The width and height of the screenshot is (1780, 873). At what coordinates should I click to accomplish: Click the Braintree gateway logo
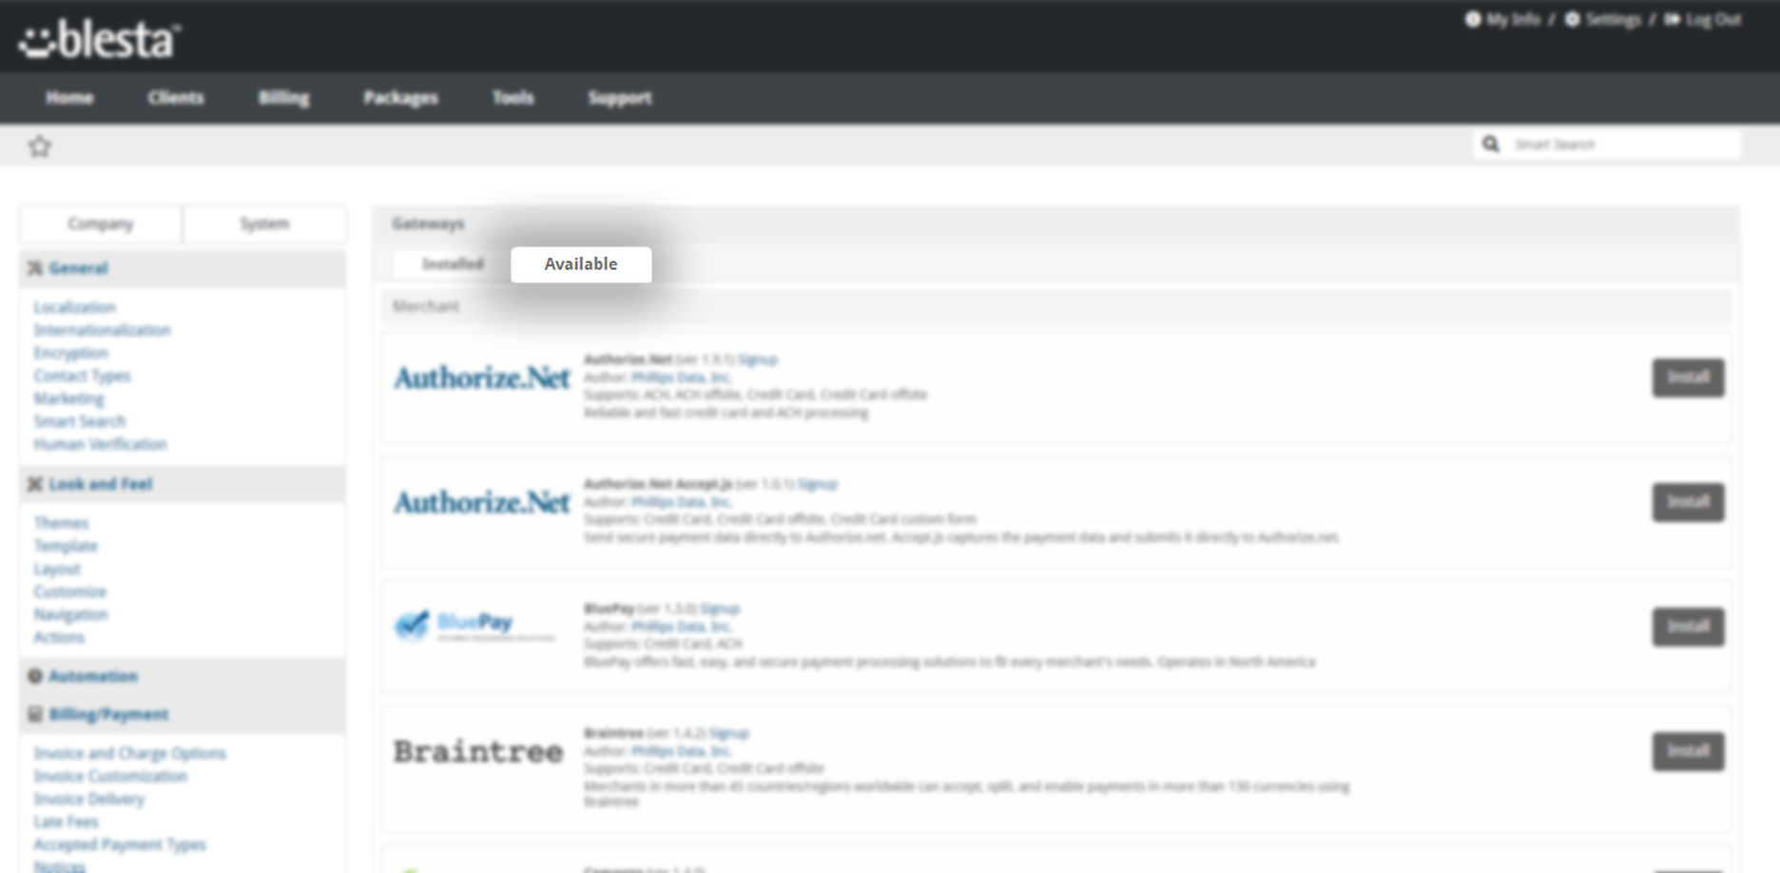478,751
